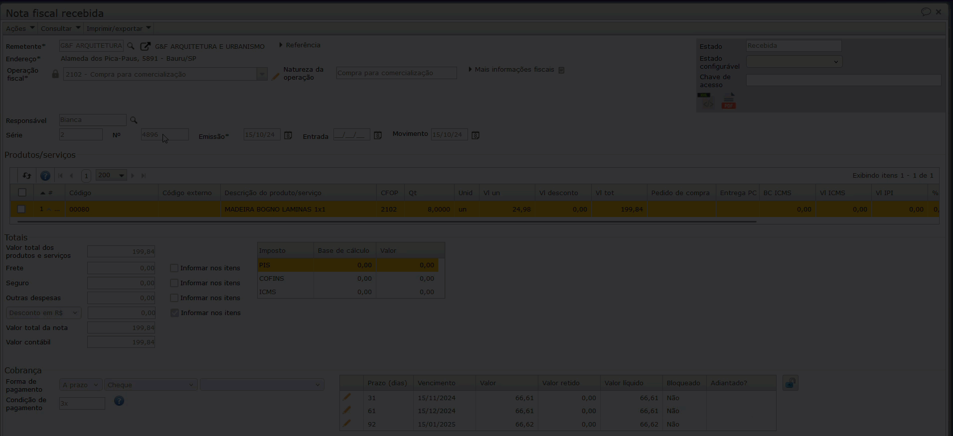This screenshot has height=436, width=953.
Task: Open help for Condição de pagamento
Action: pos(119,401)
